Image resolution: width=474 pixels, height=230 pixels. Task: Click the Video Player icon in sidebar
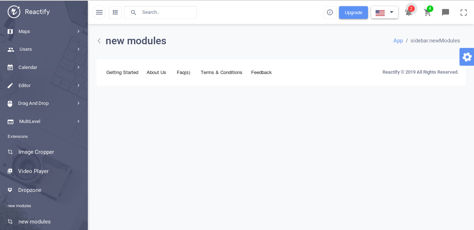coord(10,171)
